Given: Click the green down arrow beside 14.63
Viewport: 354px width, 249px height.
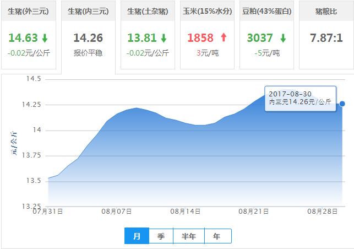Looking at the screenshot, I should point(45,38).
